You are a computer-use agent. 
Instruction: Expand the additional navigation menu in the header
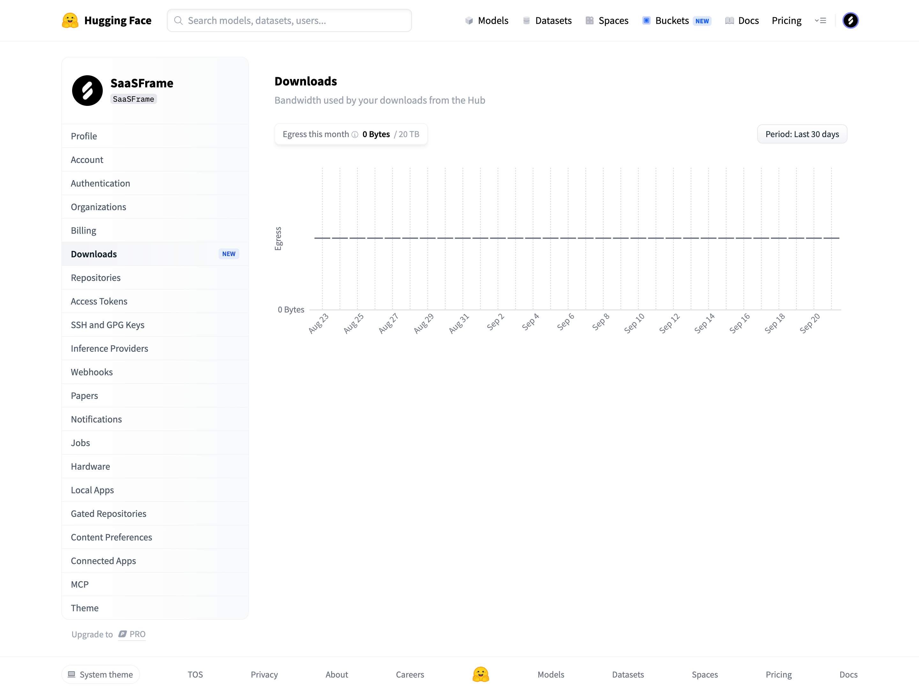click(x=820, y=20)
